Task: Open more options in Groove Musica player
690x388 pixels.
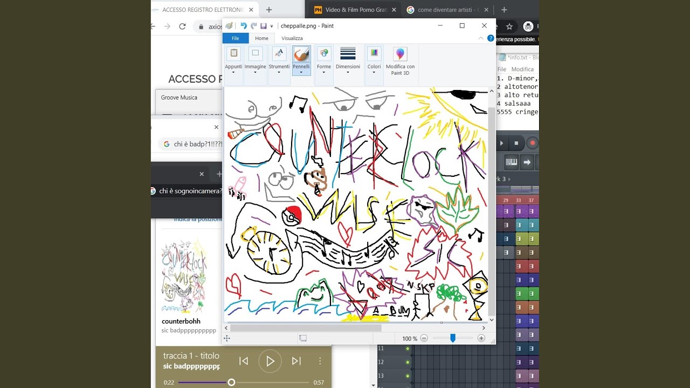Action: click(x=320, y=361)
